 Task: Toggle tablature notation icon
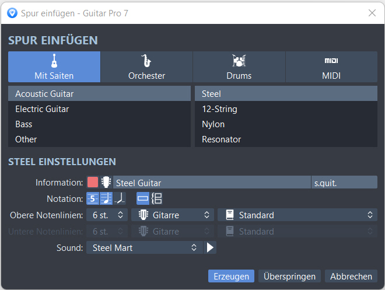(x=92, y=198)
